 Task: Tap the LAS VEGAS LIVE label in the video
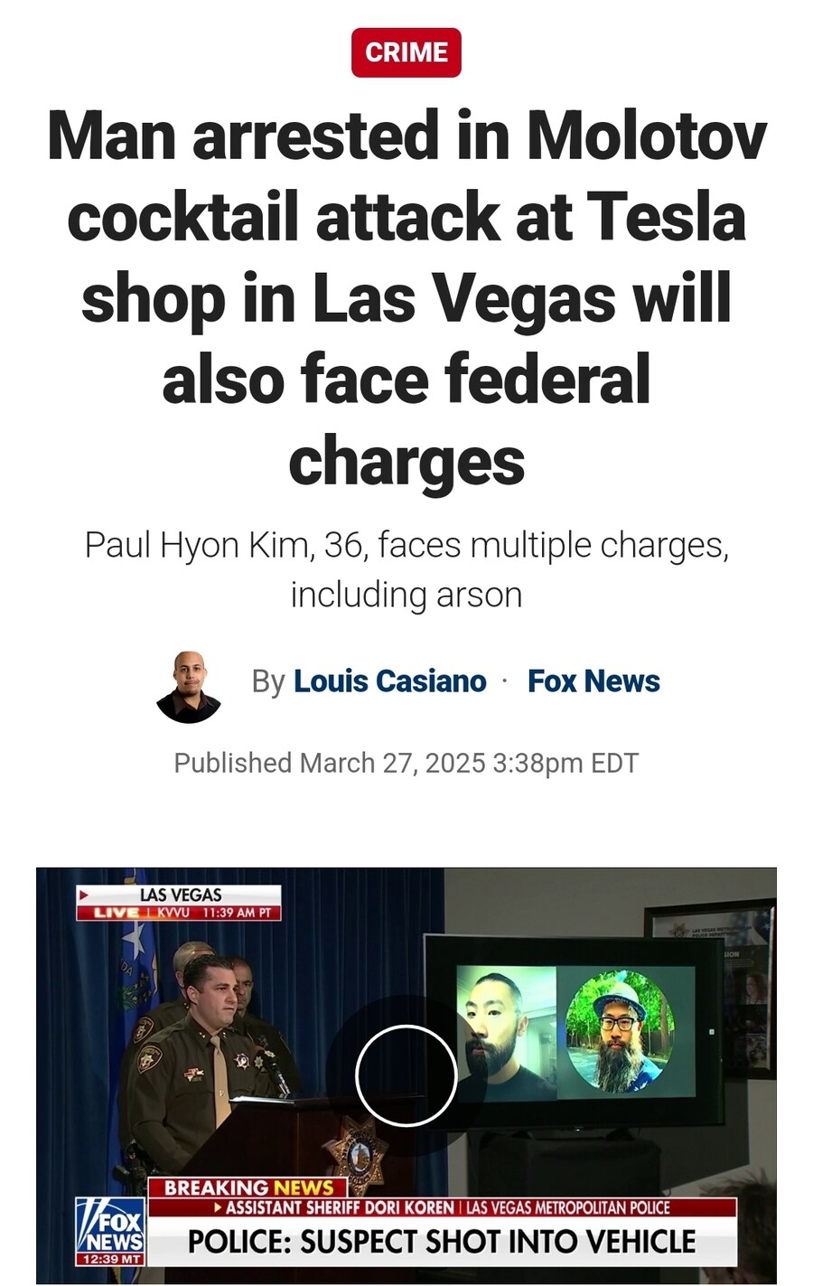click(179, 903)
